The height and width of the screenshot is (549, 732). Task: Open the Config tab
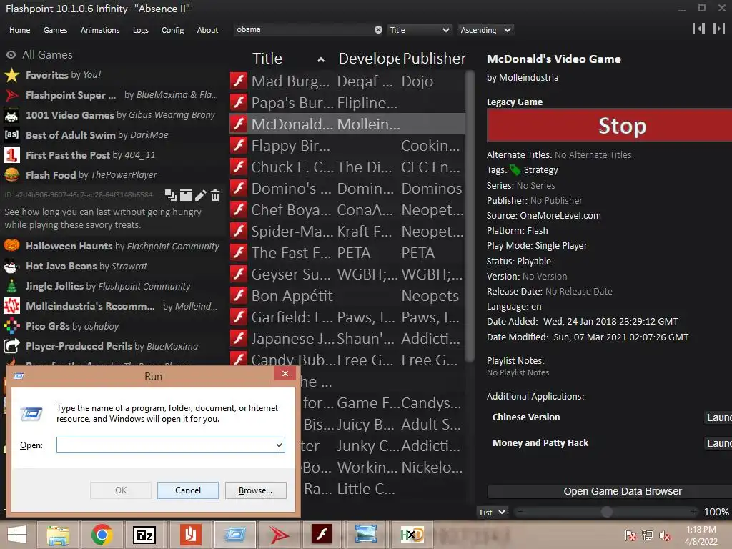[x=173, y=30]
